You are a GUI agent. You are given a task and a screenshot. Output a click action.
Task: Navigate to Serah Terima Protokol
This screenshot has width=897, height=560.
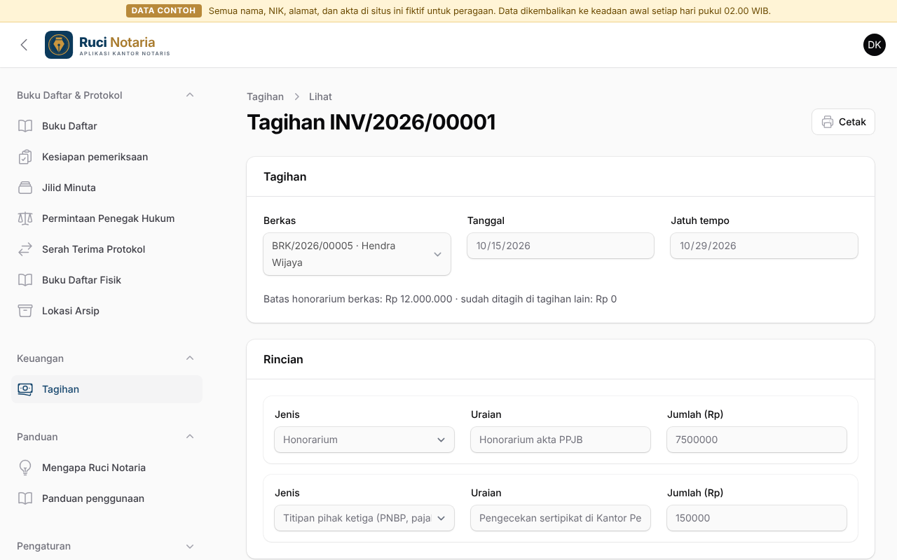(107, 249)
